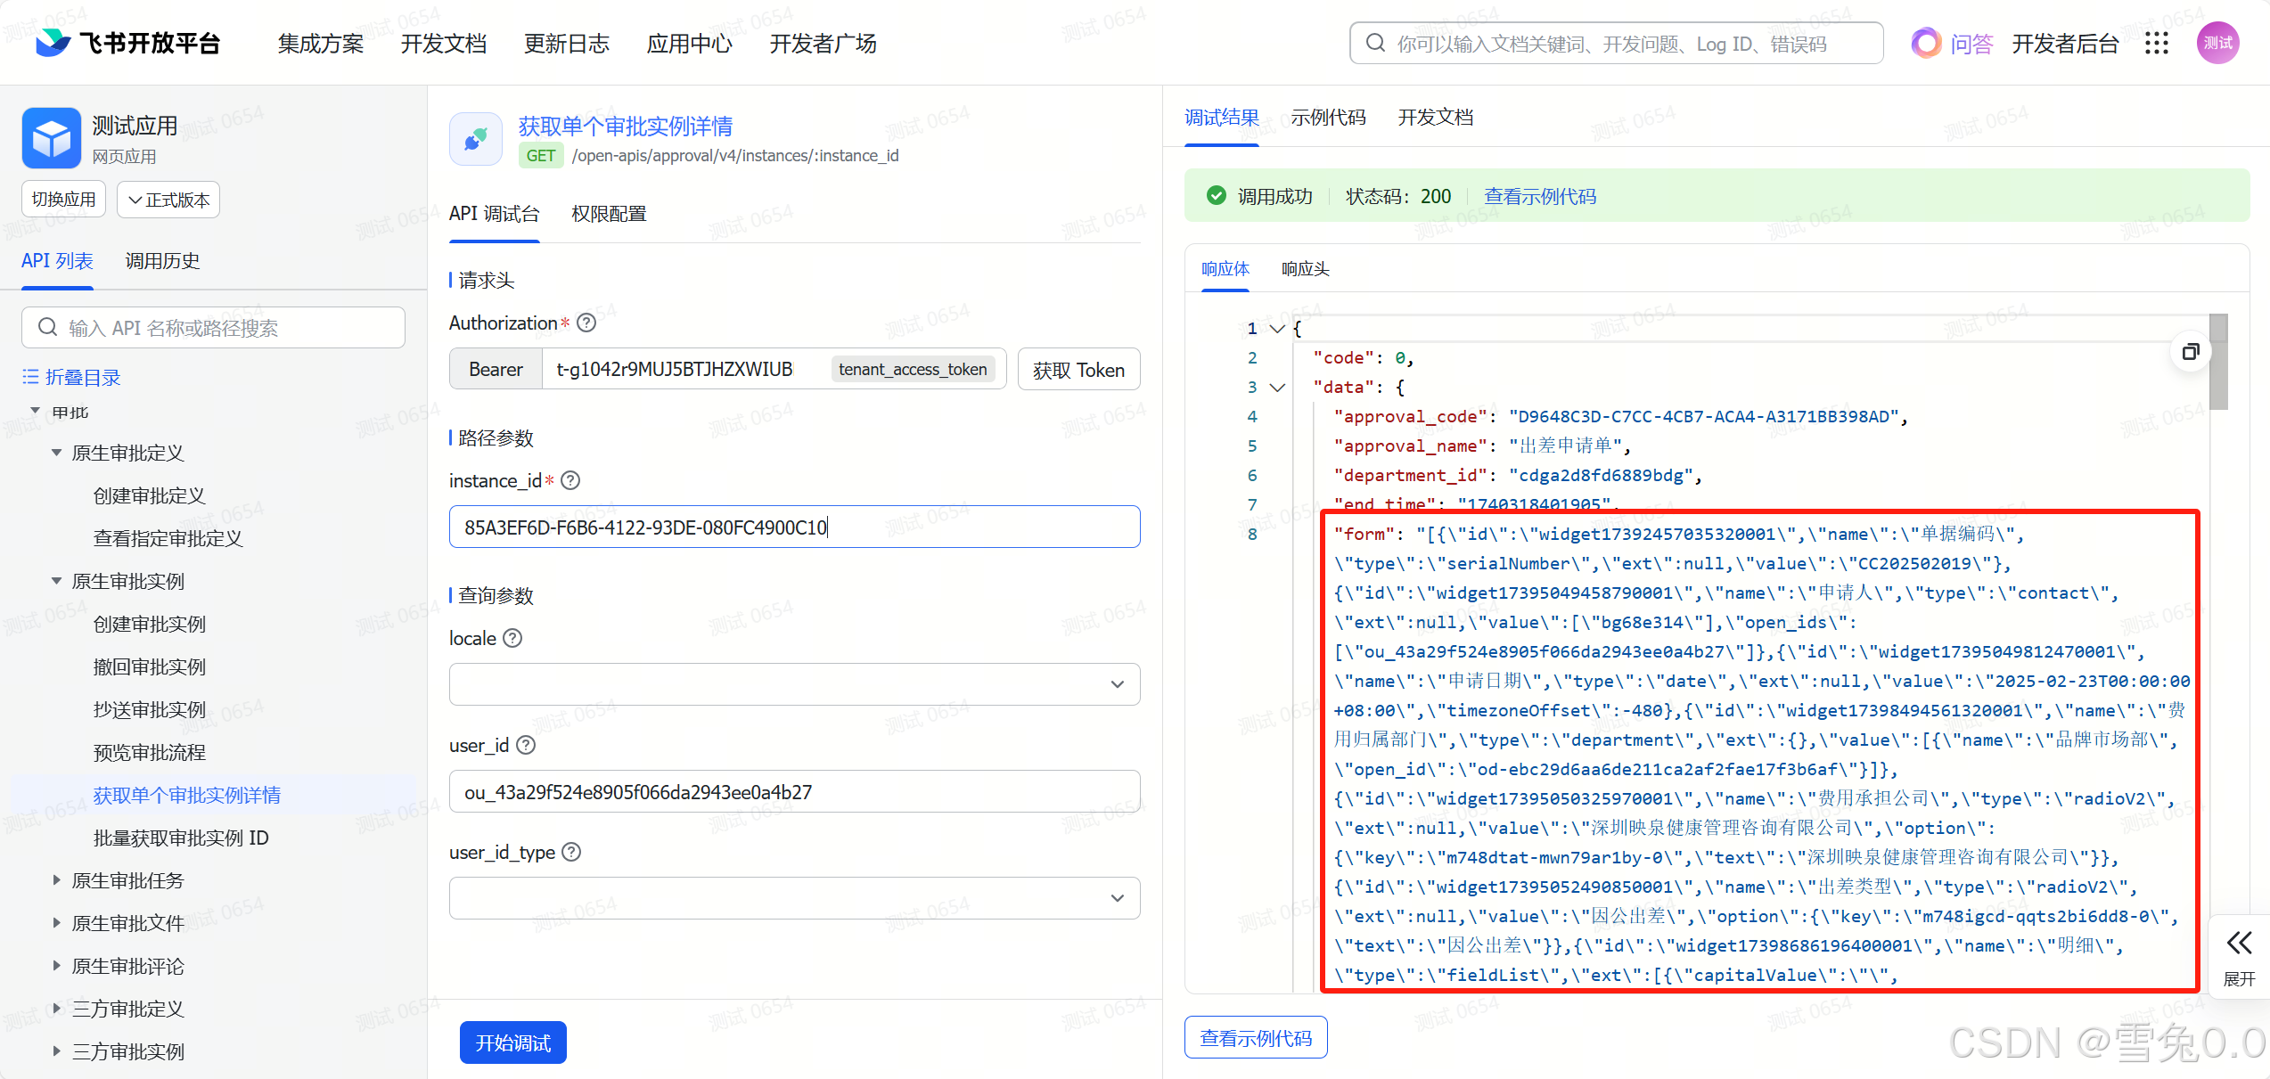Click the API plug icon beside the title

[x=476, y=139]
